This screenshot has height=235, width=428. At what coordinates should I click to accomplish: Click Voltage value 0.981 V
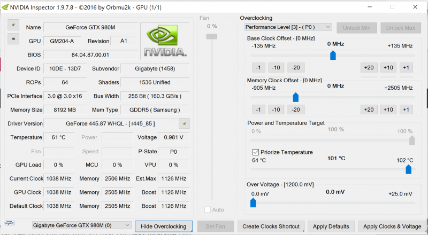[173, 137]
